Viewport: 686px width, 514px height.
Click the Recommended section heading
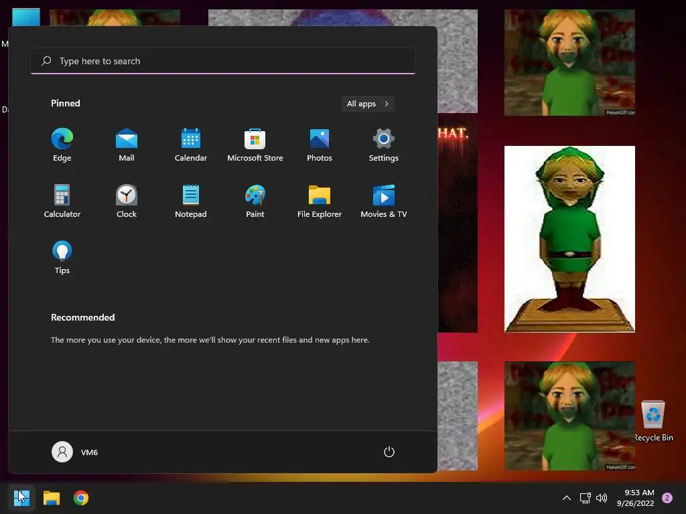coord(82,317)
